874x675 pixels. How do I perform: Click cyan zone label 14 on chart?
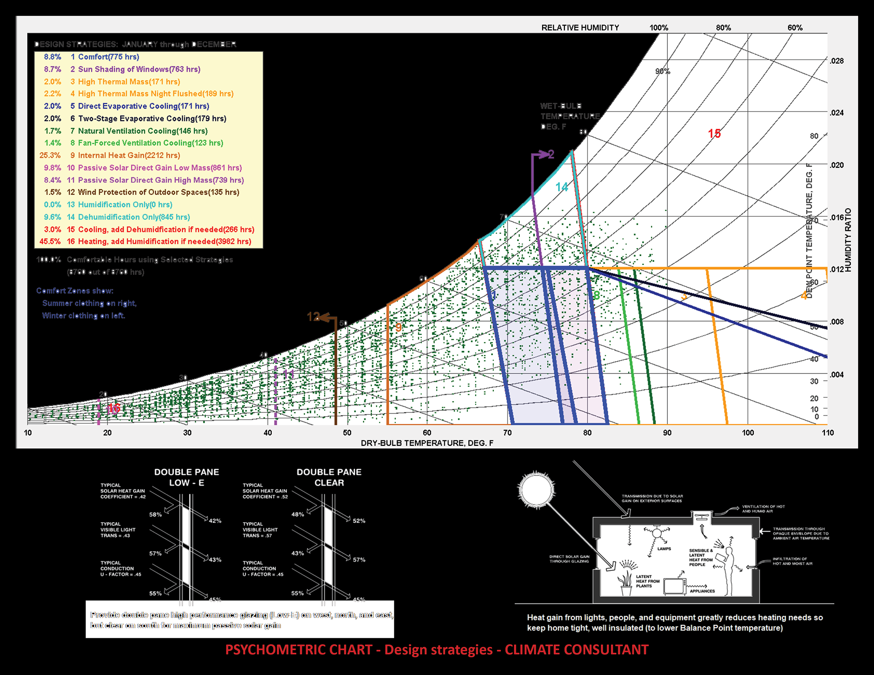click(561, 187)
